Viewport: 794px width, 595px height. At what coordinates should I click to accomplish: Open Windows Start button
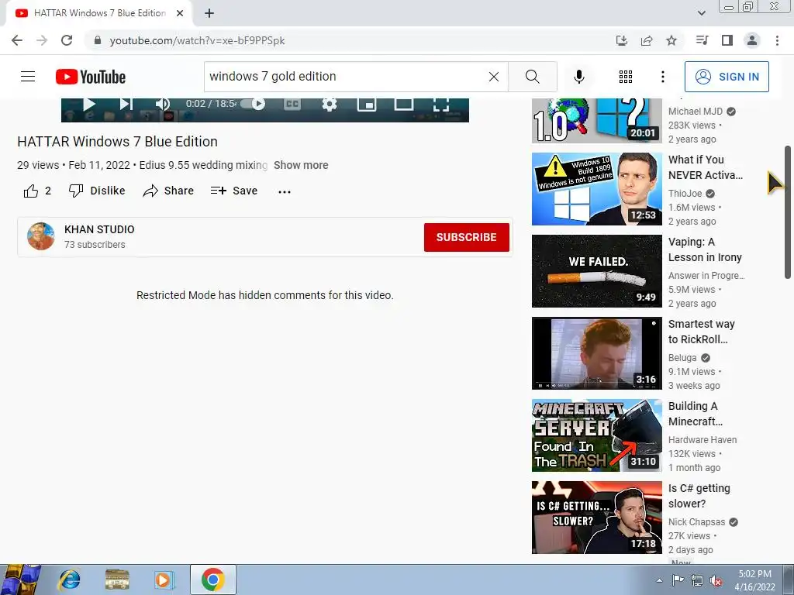[20, 580]
